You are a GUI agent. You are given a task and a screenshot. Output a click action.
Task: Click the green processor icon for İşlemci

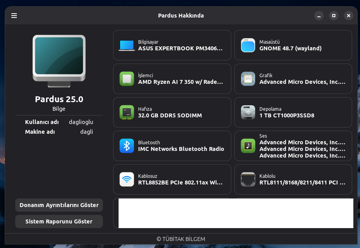pyautogui.click(x=127, y=79)
